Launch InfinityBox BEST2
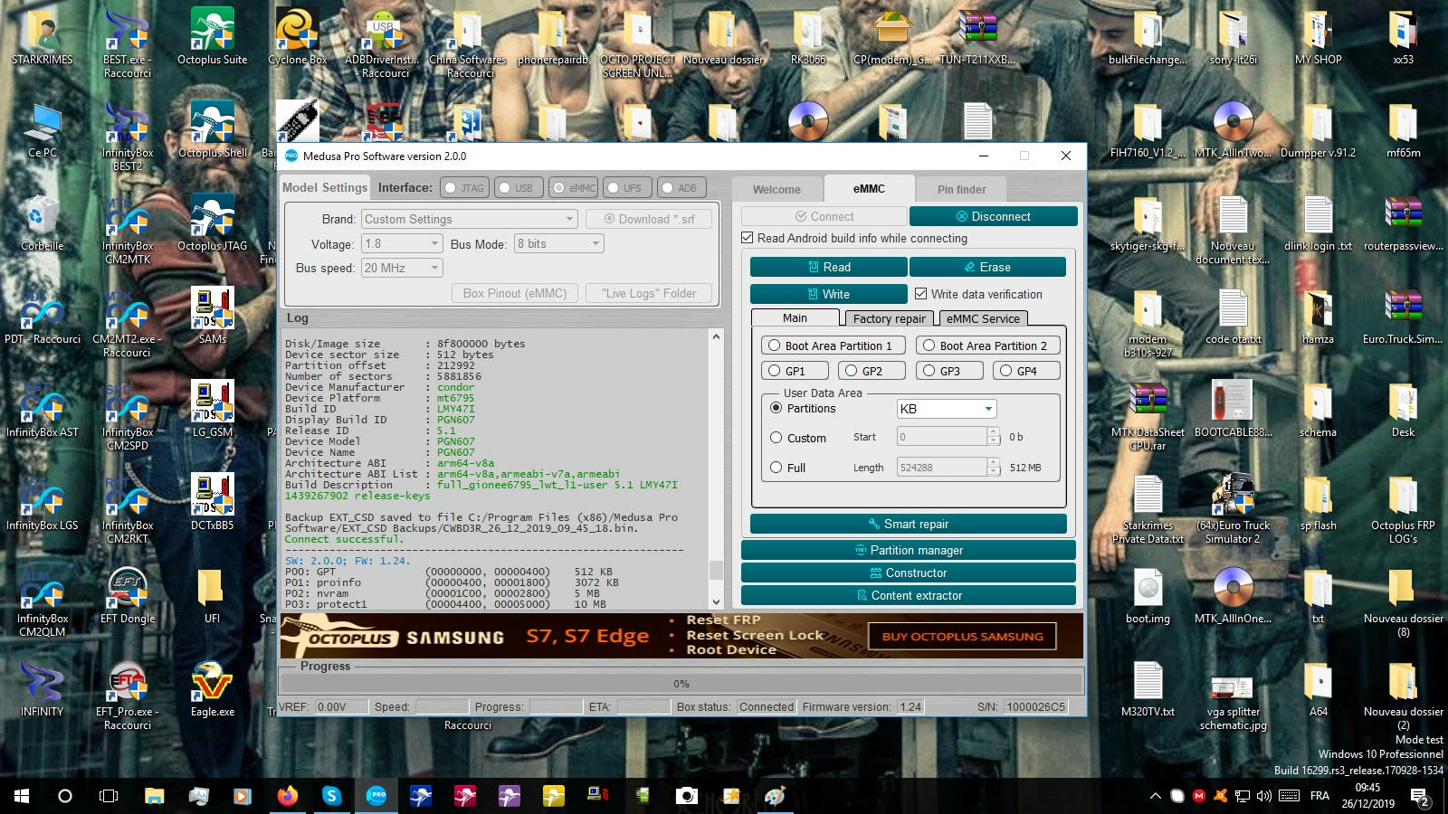The width and height of the screenshot is (1448, 814). pos(126,125)
